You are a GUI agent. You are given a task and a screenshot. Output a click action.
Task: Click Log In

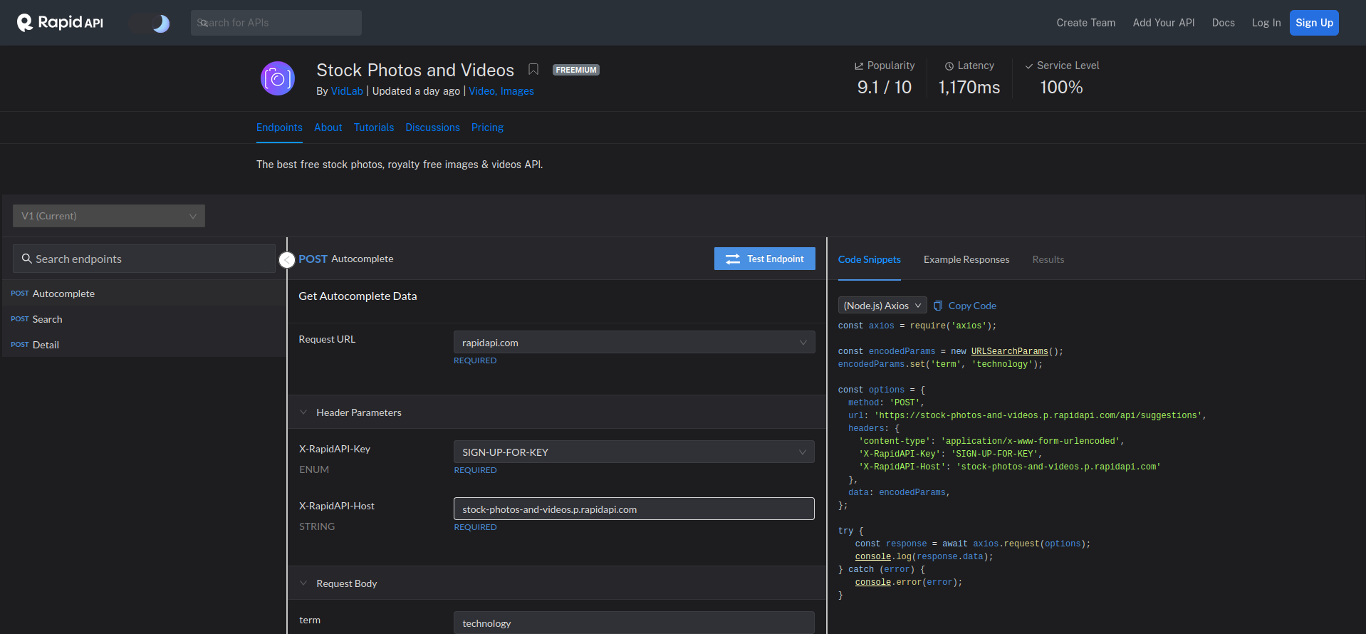[x=1266, y=23]
